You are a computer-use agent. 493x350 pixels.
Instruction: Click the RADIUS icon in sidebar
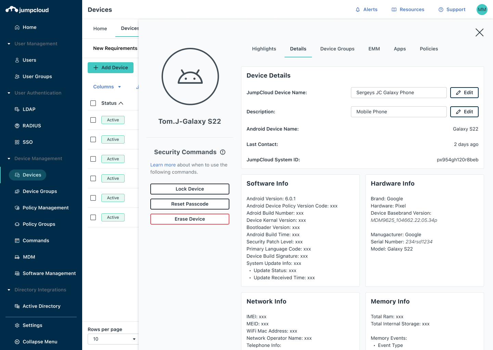point(17,126)
